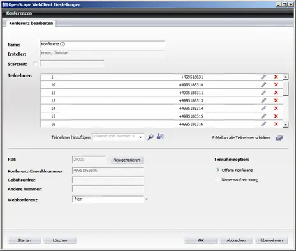Click the participant list scrollbar thumb
The width and height of the screenshot is (296, 251).
(286, 89)
